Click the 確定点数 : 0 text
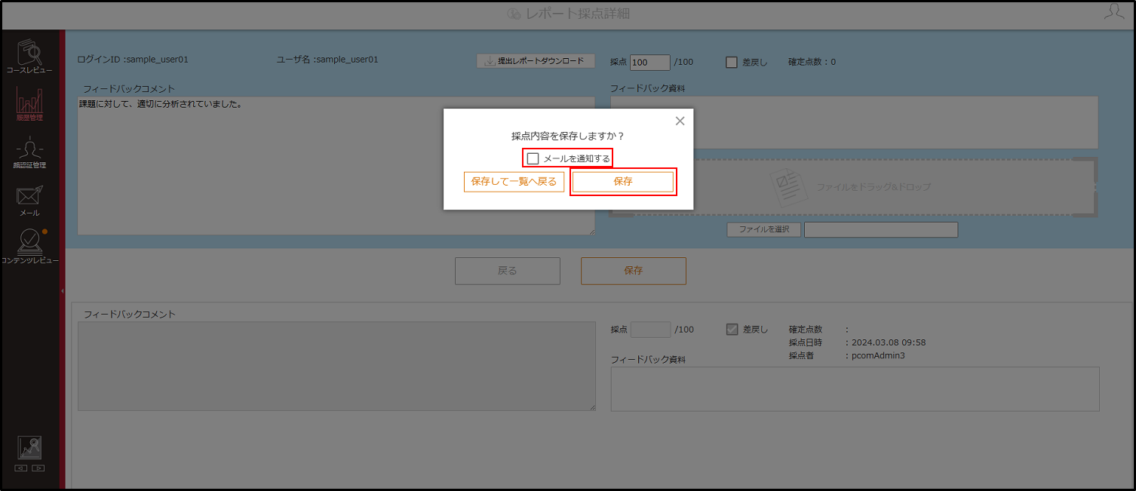Image resolution: width=1136 pixels, height=491 pixels. (812, 63)
